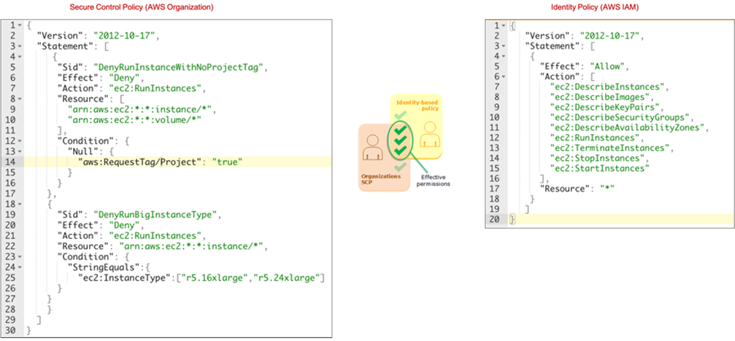This screenshot has height=341, width=735.
Task: Collapse the "Statement" array fold arrow in SCP editor
Action: point(20,46)
